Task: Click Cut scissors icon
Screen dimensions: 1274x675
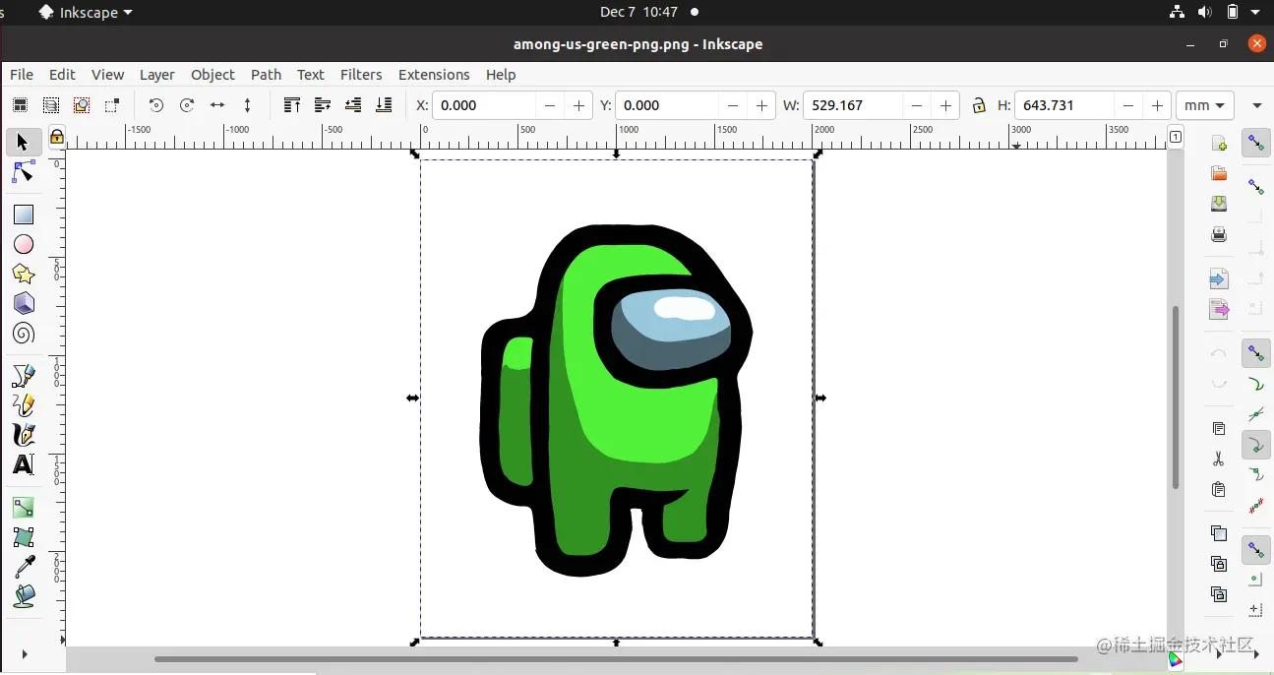Action: pos(1219,460)
